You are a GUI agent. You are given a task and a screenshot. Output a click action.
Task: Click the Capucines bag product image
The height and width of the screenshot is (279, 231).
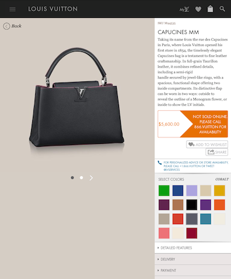coord(77,97)
